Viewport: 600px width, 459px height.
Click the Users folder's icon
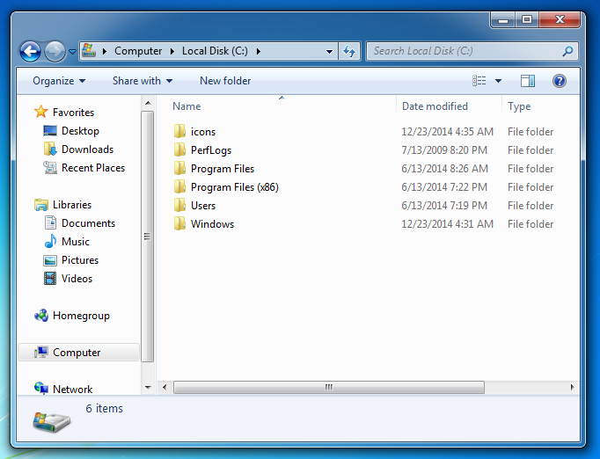pyautogui.click(x=179, y=206)
